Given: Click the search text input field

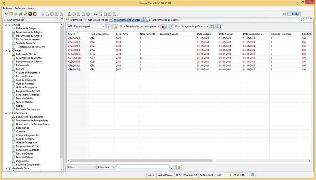Looking at the screenshot, I should coord(142,167).
